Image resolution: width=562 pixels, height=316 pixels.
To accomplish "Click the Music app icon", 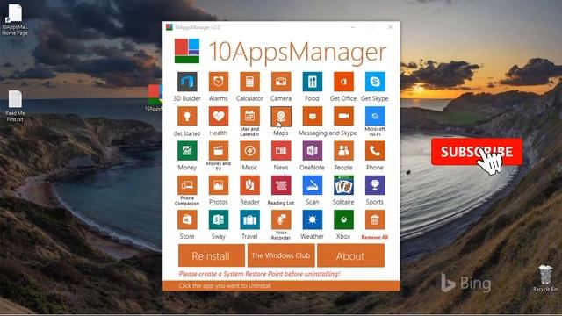I will click(249, 151).
